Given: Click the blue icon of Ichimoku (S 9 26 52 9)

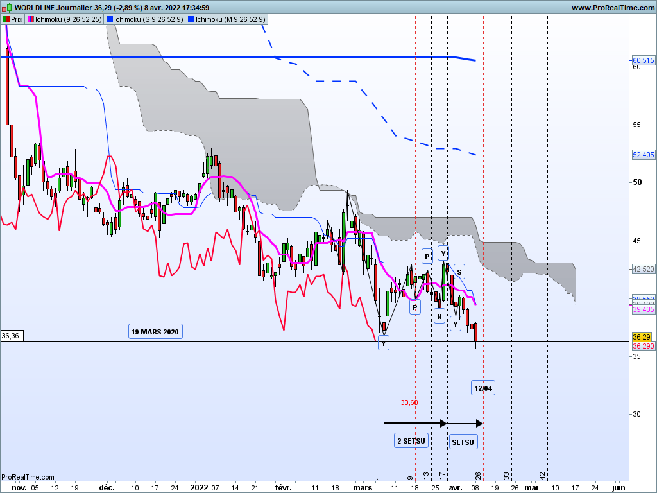Looking at the screenshot, I should [x=110, y=19].
